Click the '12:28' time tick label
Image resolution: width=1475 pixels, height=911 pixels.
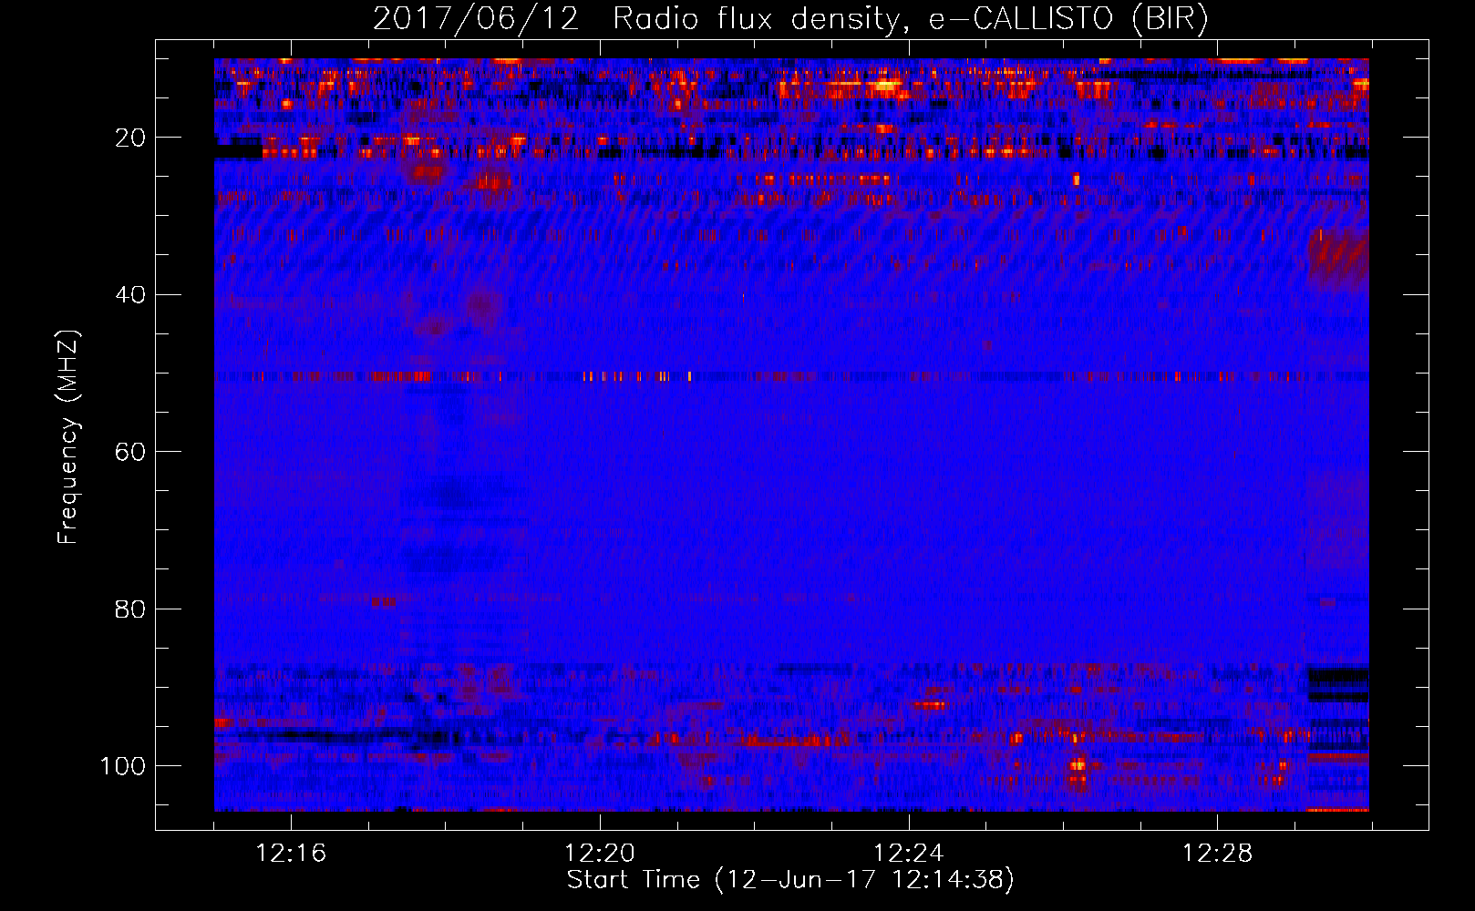1218,854
